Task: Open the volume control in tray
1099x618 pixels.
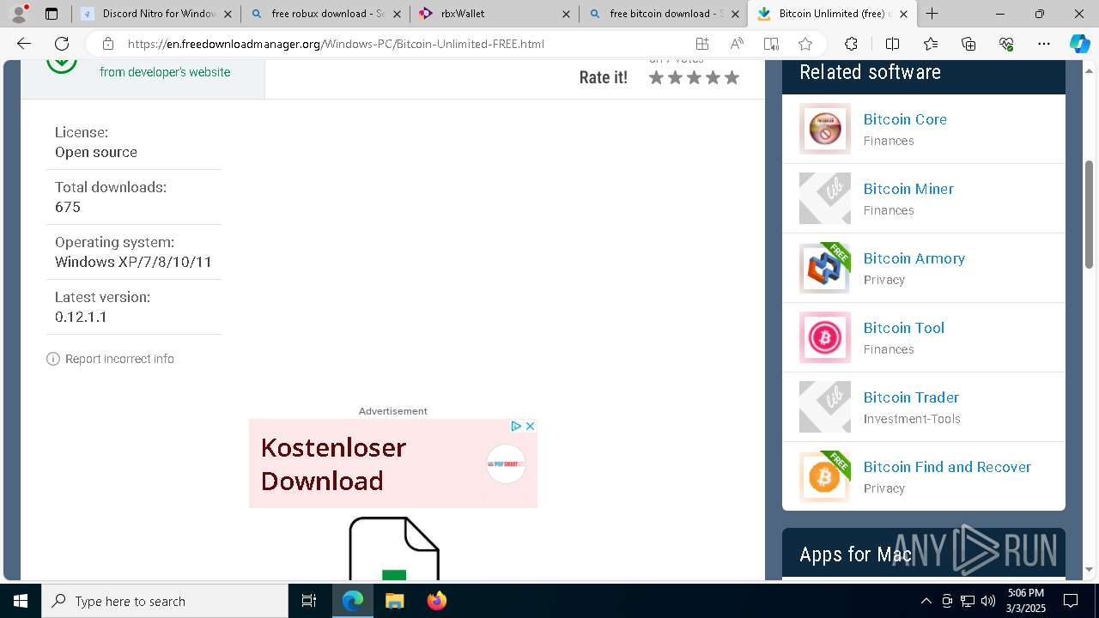Action: 988,601
